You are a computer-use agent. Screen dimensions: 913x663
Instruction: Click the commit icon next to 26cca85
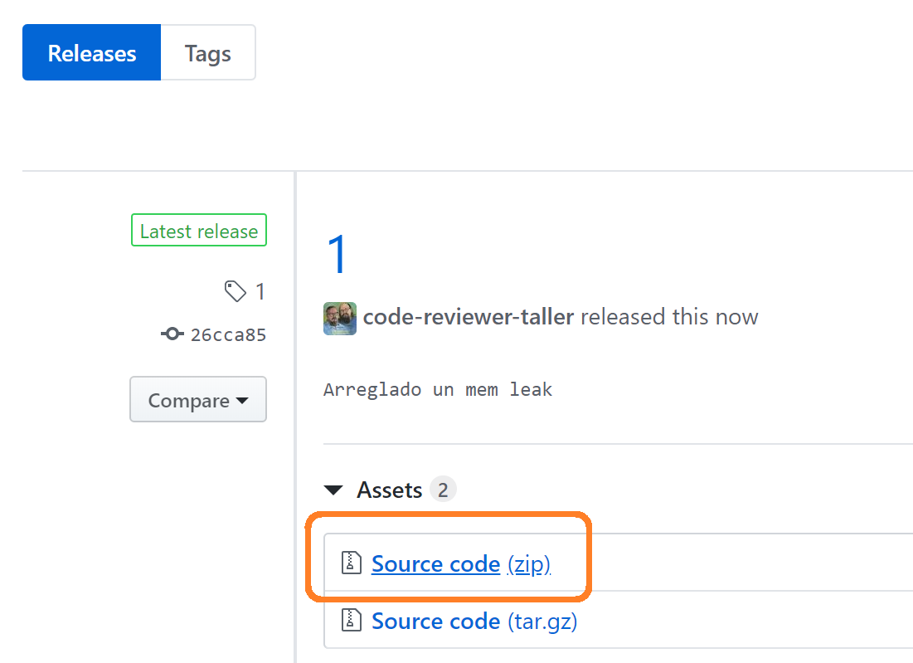(x=172, y=334)
